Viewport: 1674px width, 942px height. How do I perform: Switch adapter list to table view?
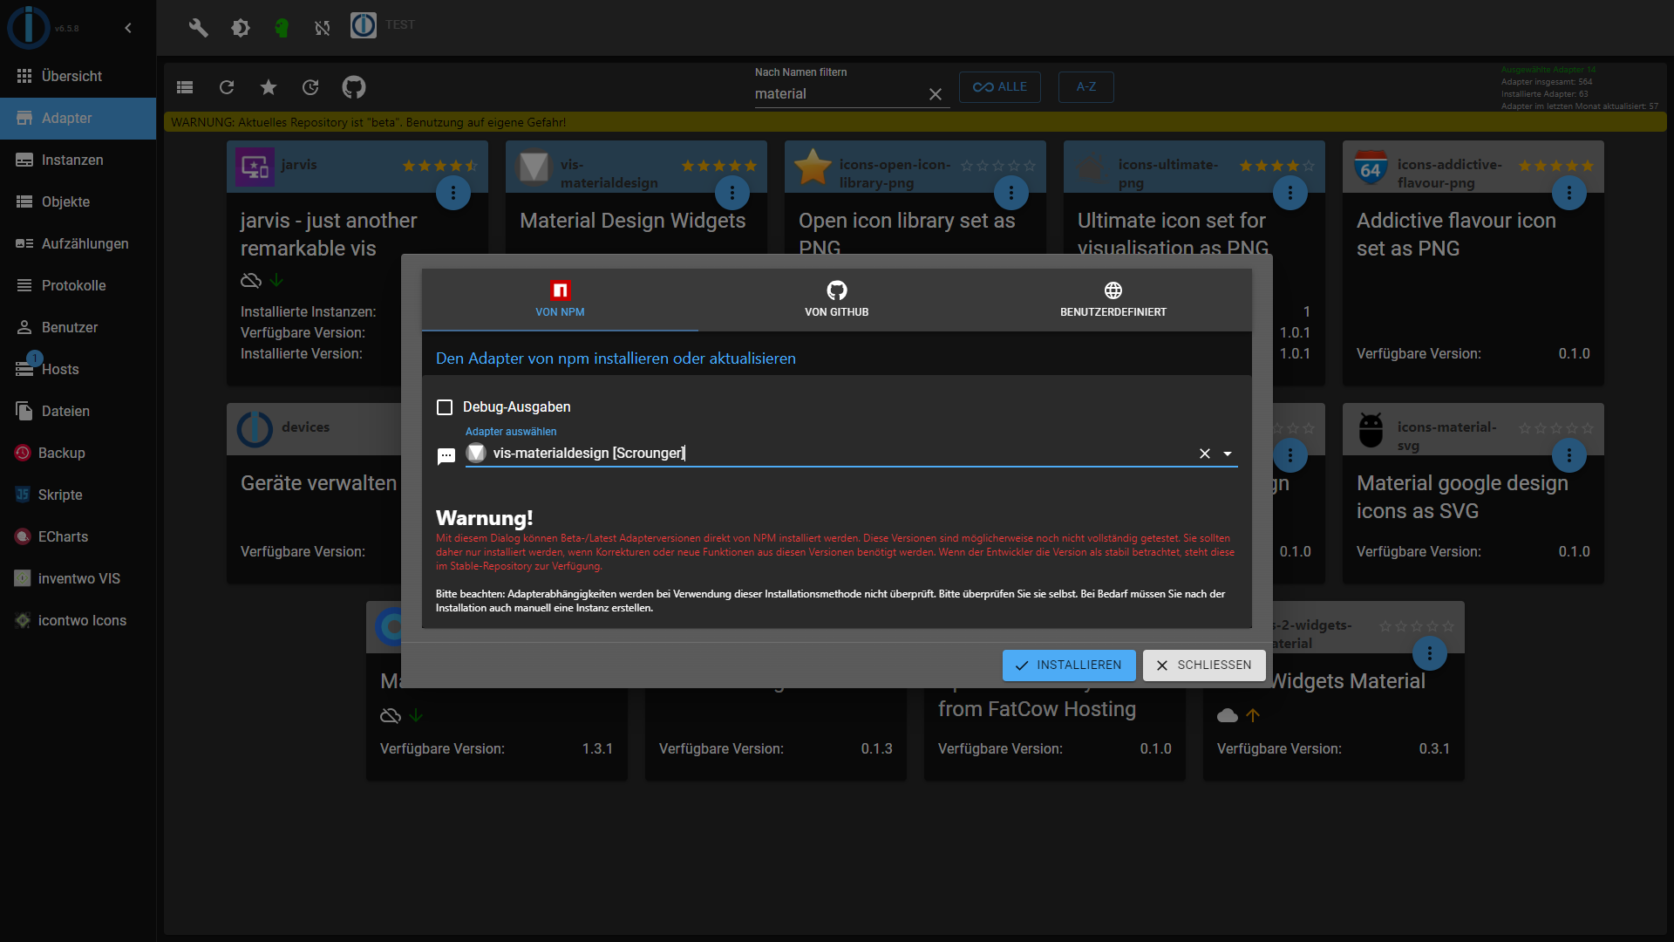(x=185, y=87)
